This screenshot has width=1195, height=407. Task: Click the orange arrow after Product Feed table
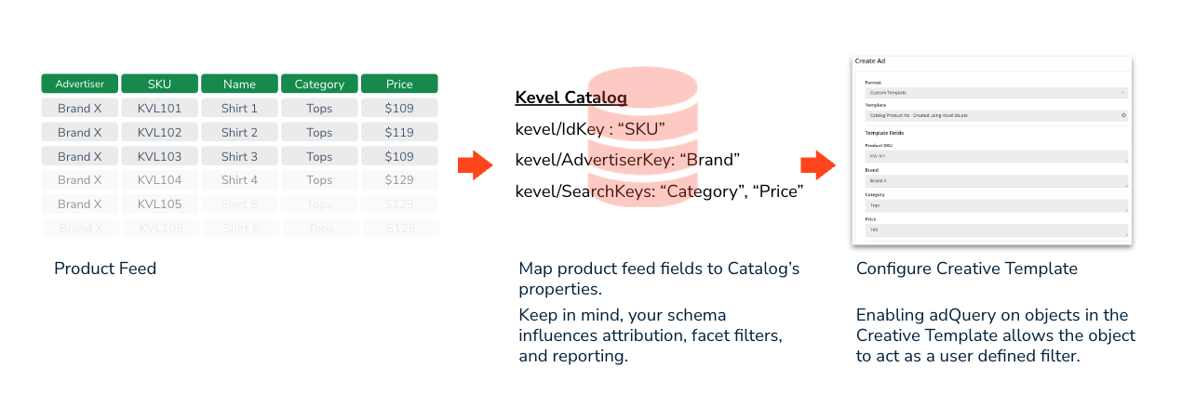[x=475, y=166]
